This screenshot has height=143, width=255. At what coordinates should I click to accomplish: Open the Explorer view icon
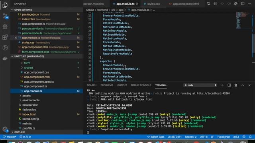tap(5, 5)
